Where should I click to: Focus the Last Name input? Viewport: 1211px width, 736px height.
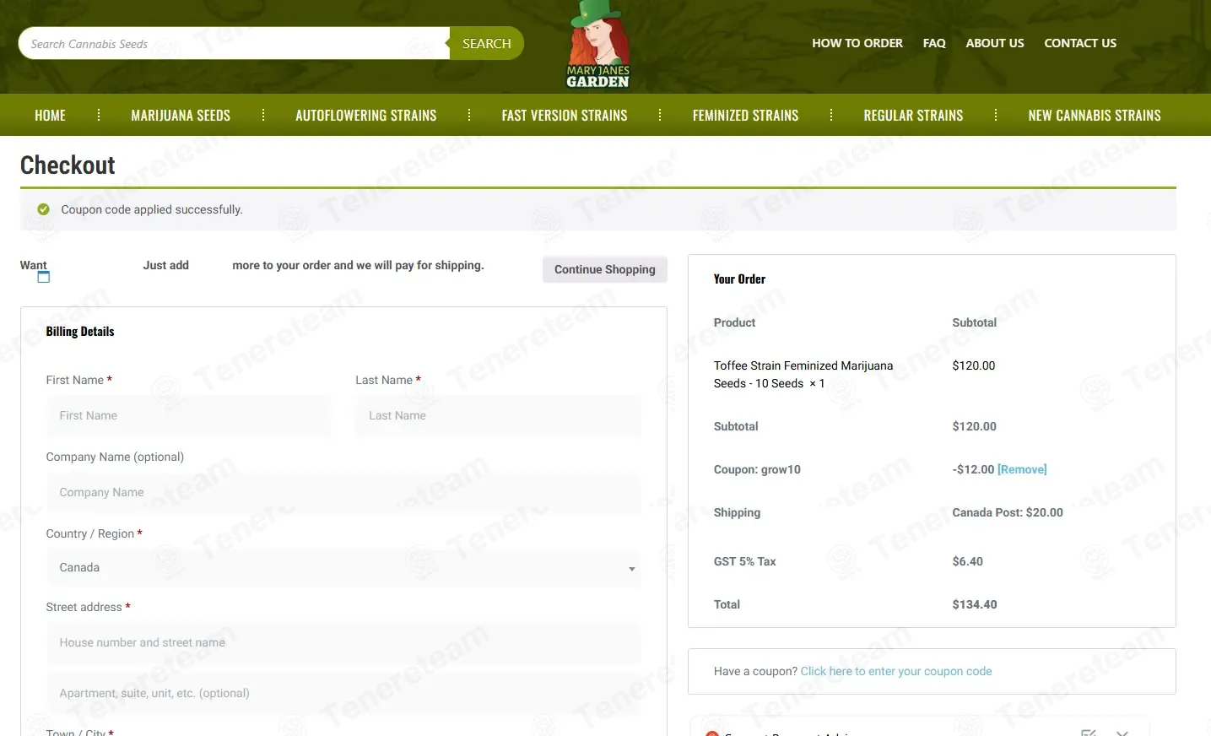click(498, 416)
